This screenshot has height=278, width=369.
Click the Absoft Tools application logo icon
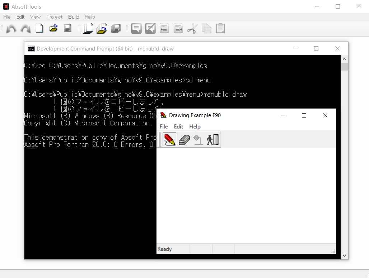click(6, 6)
